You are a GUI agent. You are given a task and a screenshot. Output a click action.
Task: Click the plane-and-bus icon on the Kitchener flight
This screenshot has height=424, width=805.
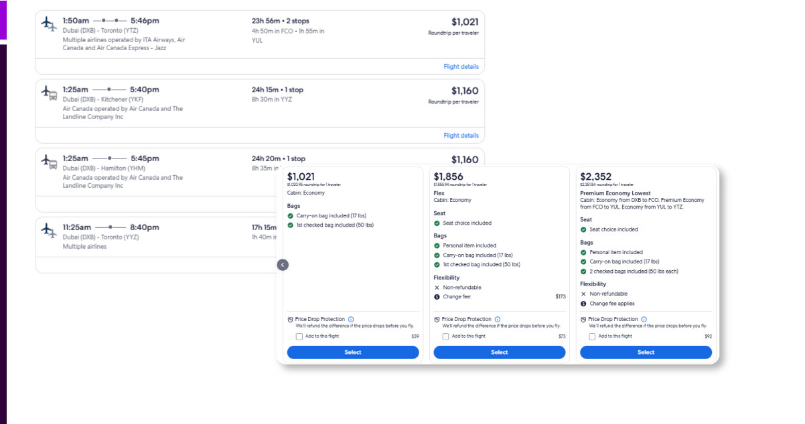point(49,93)
